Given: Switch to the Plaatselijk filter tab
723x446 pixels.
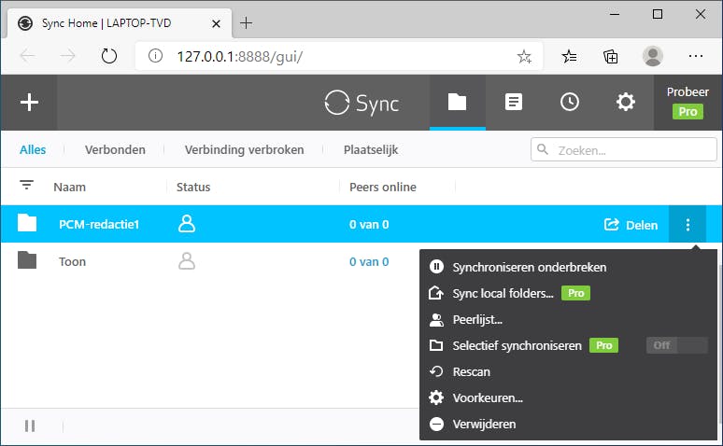Looking at the screenshot, I should (371, 149).
